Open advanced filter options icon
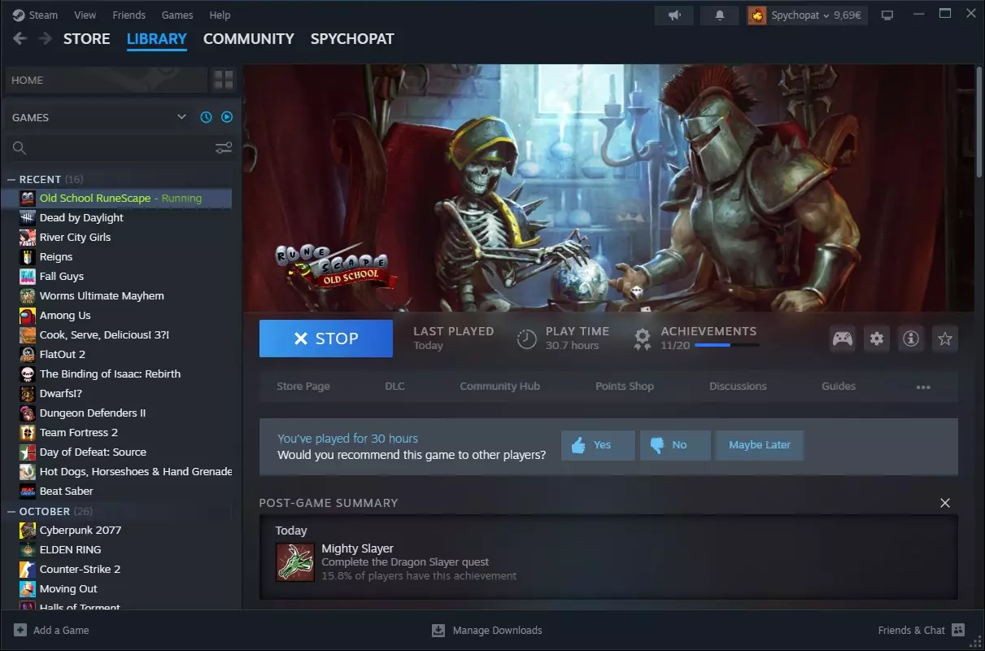This screenshot has width=985, height=651. tap(224, 147)
